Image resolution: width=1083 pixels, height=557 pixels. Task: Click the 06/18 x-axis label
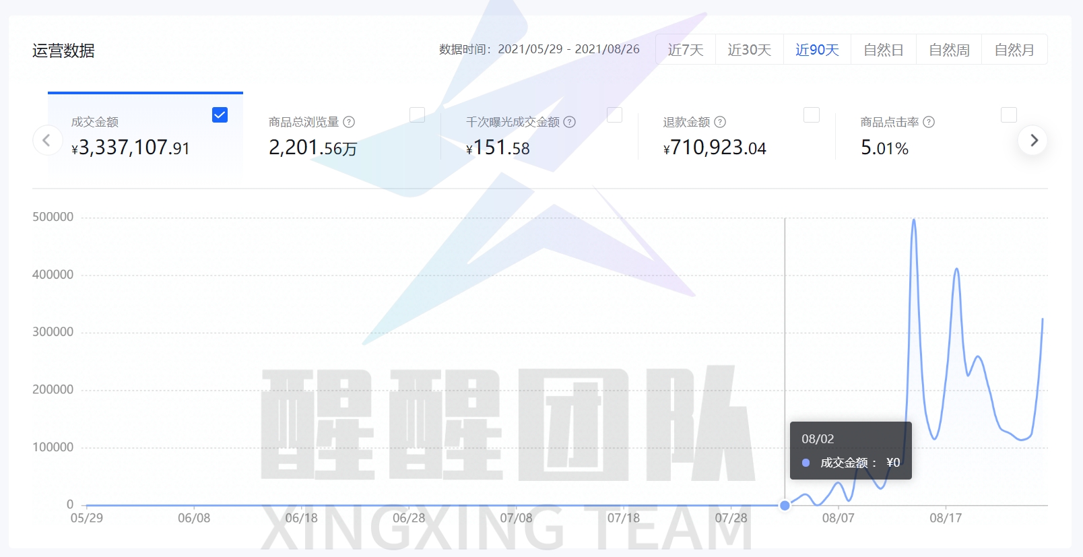pyautogui.click(x=301, y=518)
